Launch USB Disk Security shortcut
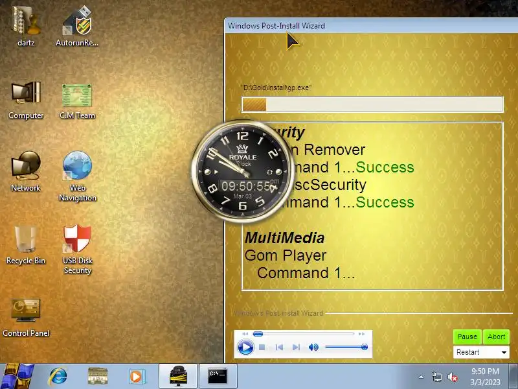 77,249
